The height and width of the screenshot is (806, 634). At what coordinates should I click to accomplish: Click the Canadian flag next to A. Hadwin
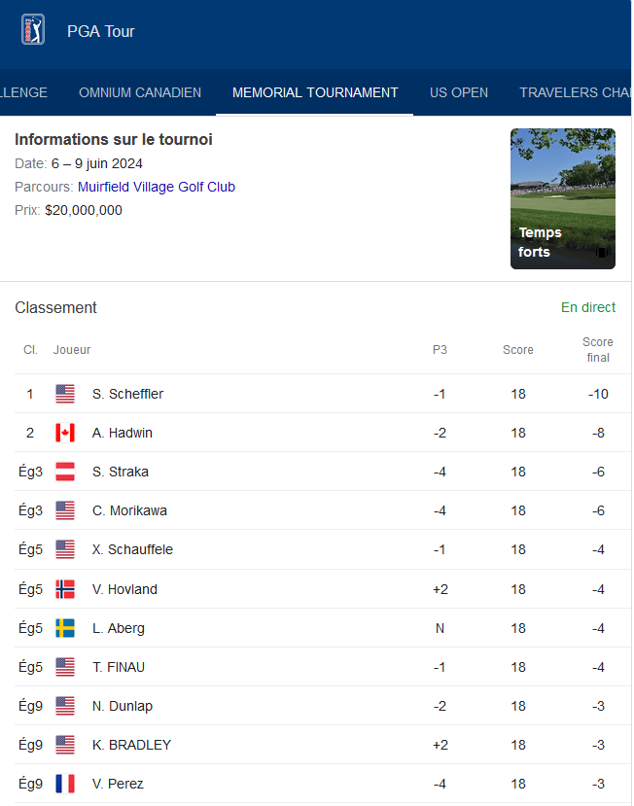coord(65,433)
